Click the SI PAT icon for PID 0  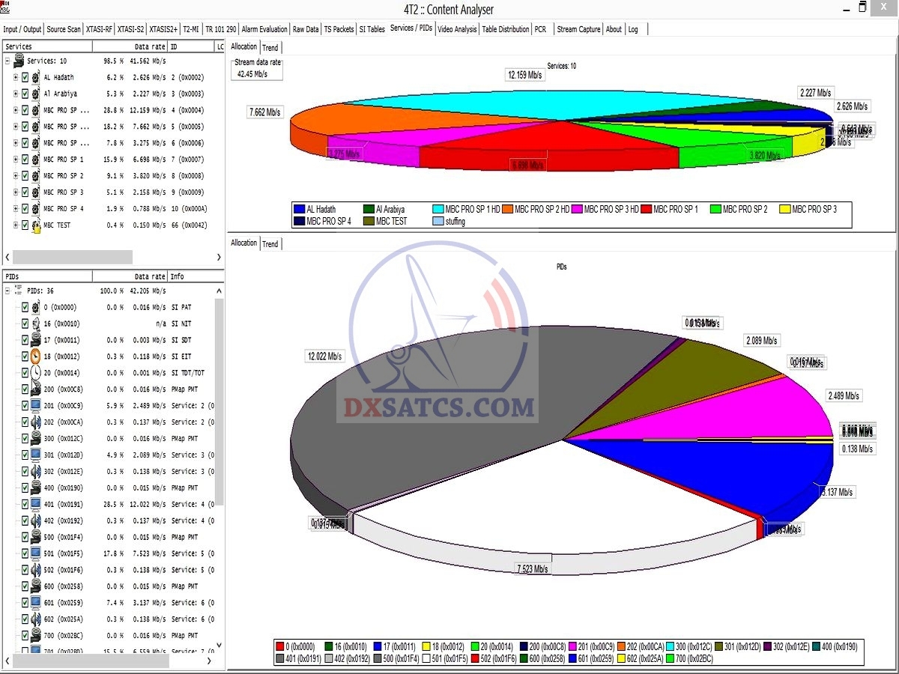click(x=35, y=307)
